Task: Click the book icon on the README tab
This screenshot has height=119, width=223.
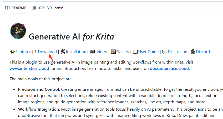Action: [7, 8]
